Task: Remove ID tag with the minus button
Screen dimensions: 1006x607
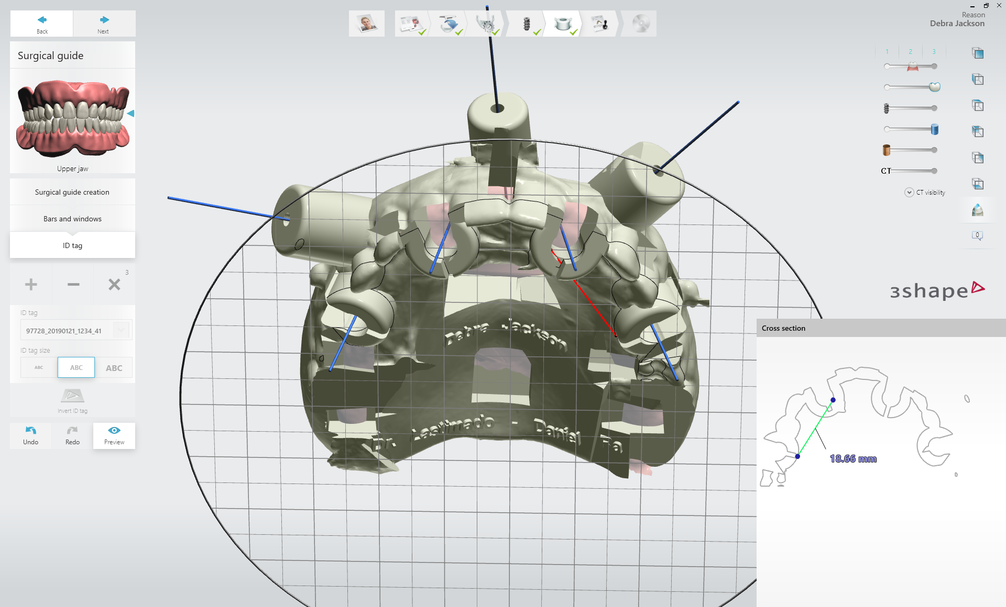Action: pyautogui.click(x=73, y=284)
